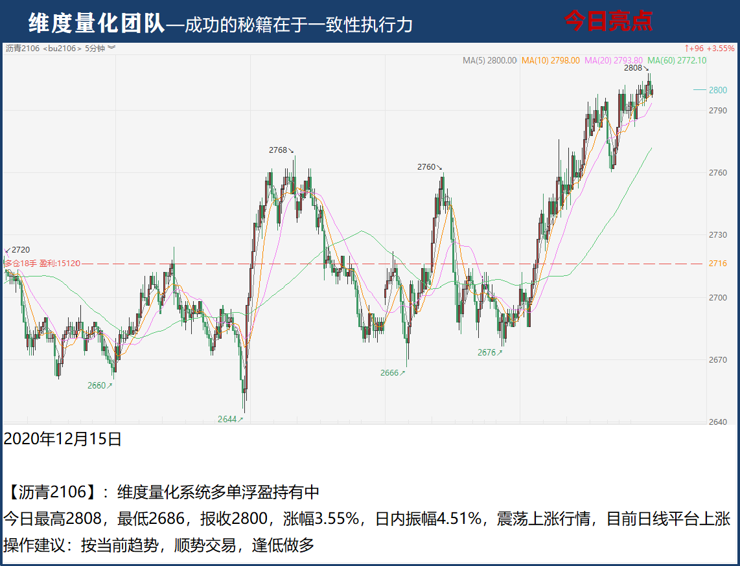The image size is (740, 566).
Task: Click the 沥青2106 contract name
Action: tap(22, 48)
